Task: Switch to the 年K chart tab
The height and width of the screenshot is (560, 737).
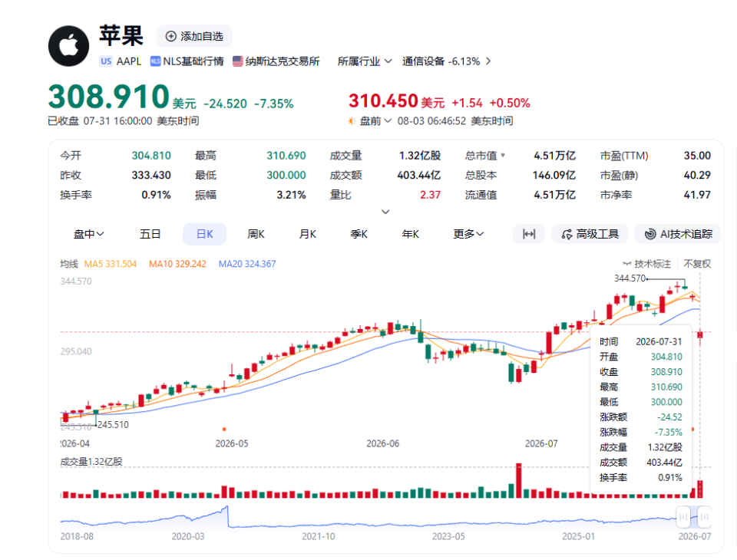Action: coord(410,234)
